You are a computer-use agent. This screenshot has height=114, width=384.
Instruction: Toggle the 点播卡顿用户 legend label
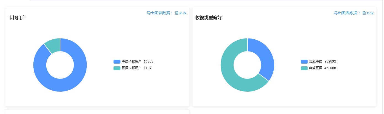[131, 62]
